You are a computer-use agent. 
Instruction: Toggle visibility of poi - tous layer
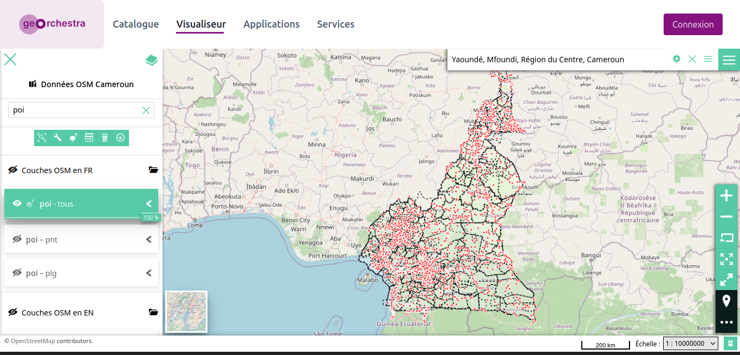(x=17, y=203)
